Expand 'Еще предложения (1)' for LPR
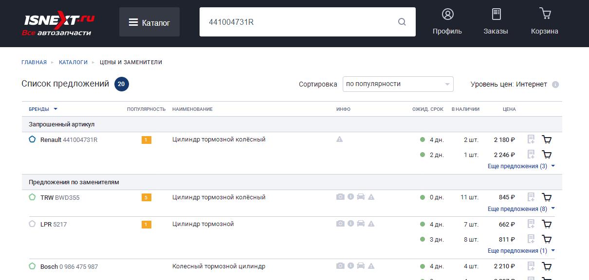589x280 pixels. point(521,251)
